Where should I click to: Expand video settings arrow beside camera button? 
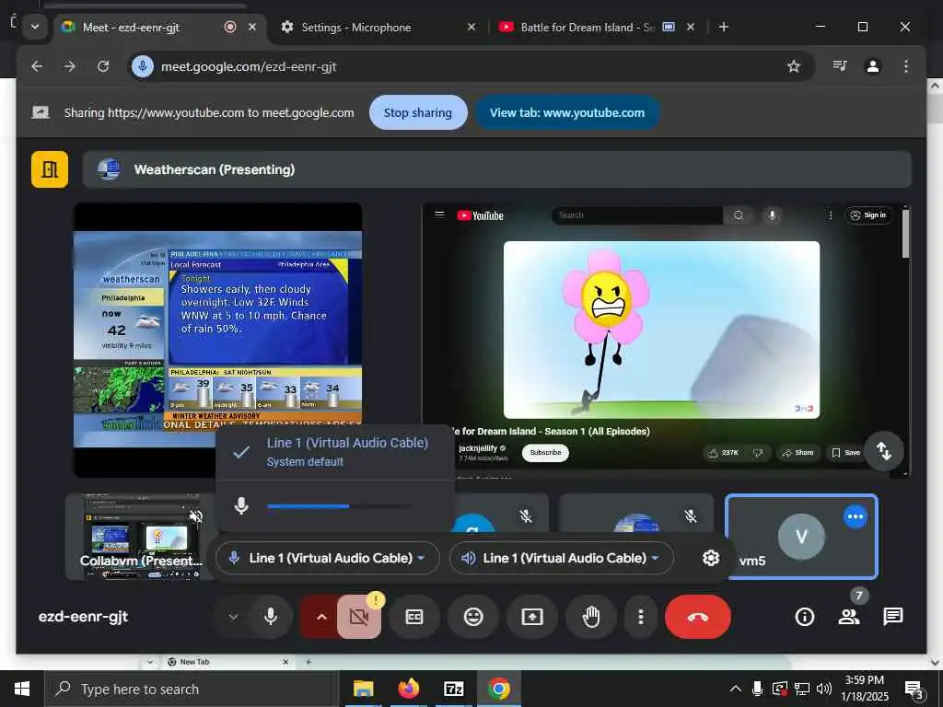click(x=321, y=617)
